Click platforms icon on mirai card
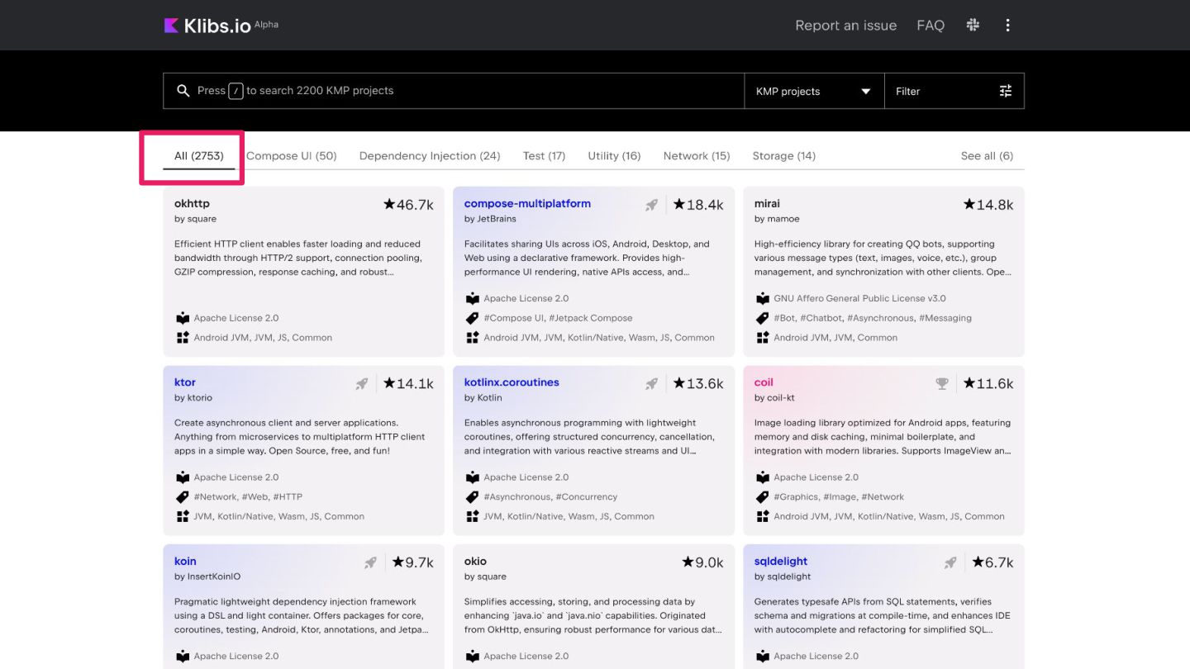 (x=763, y=338)
